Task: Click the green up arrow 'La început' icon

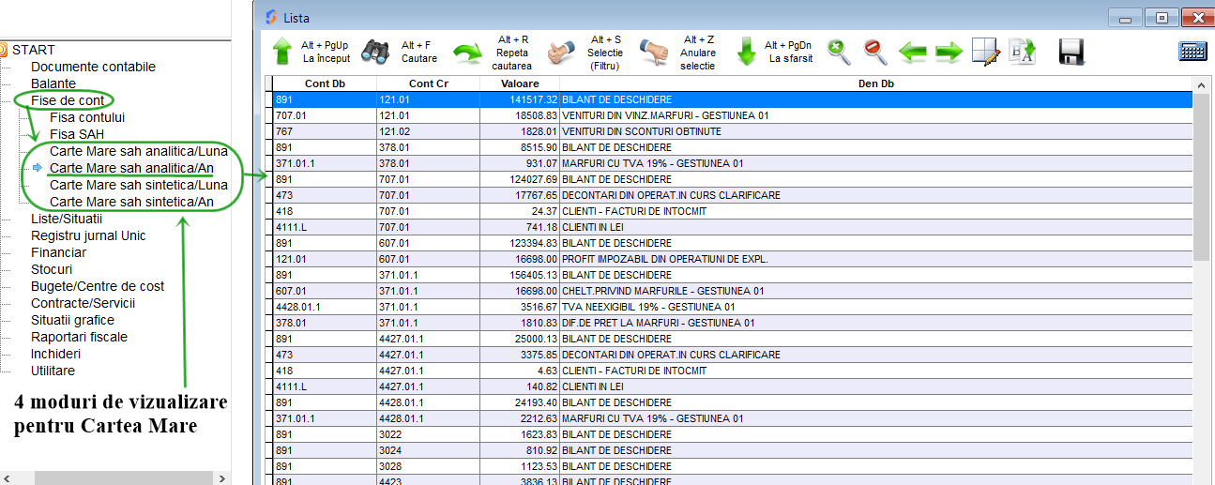Action: click(x=282, y=52)
